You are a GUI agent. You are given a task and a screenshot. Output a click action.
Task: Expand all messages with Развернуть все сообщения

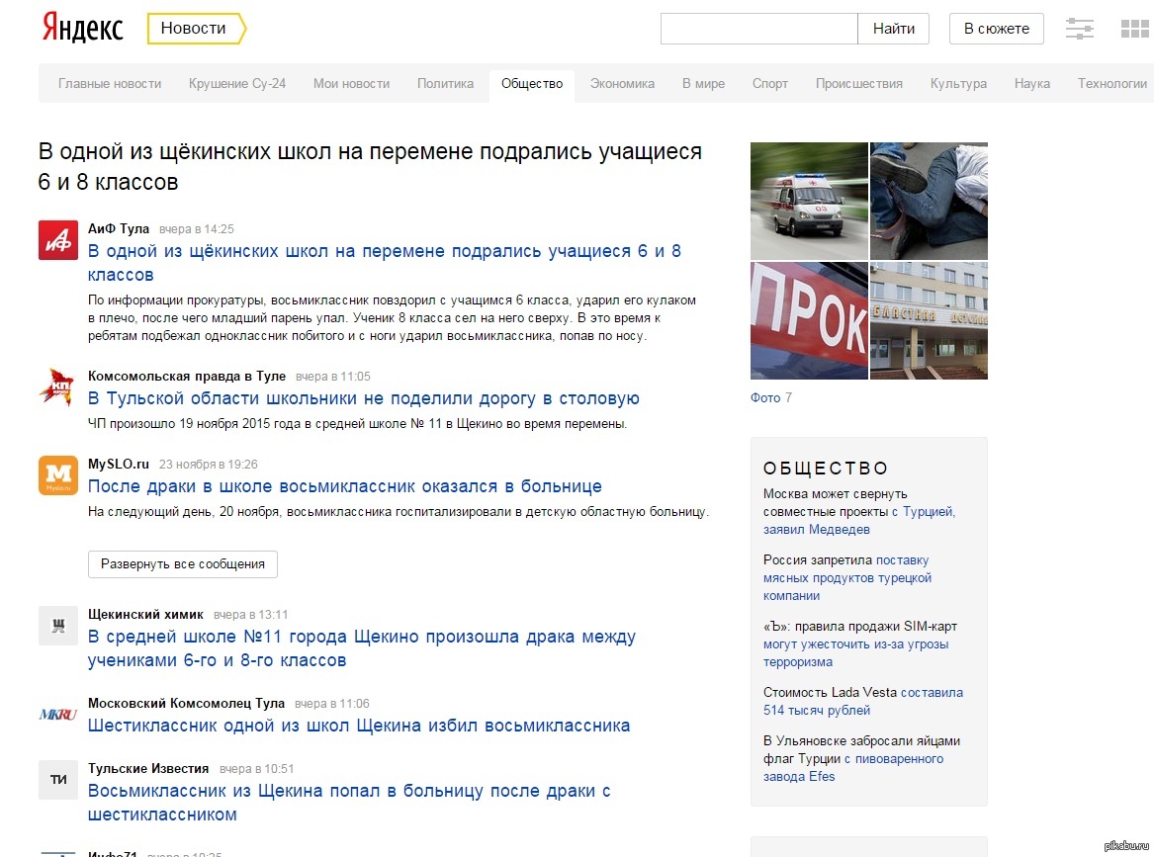183,564
